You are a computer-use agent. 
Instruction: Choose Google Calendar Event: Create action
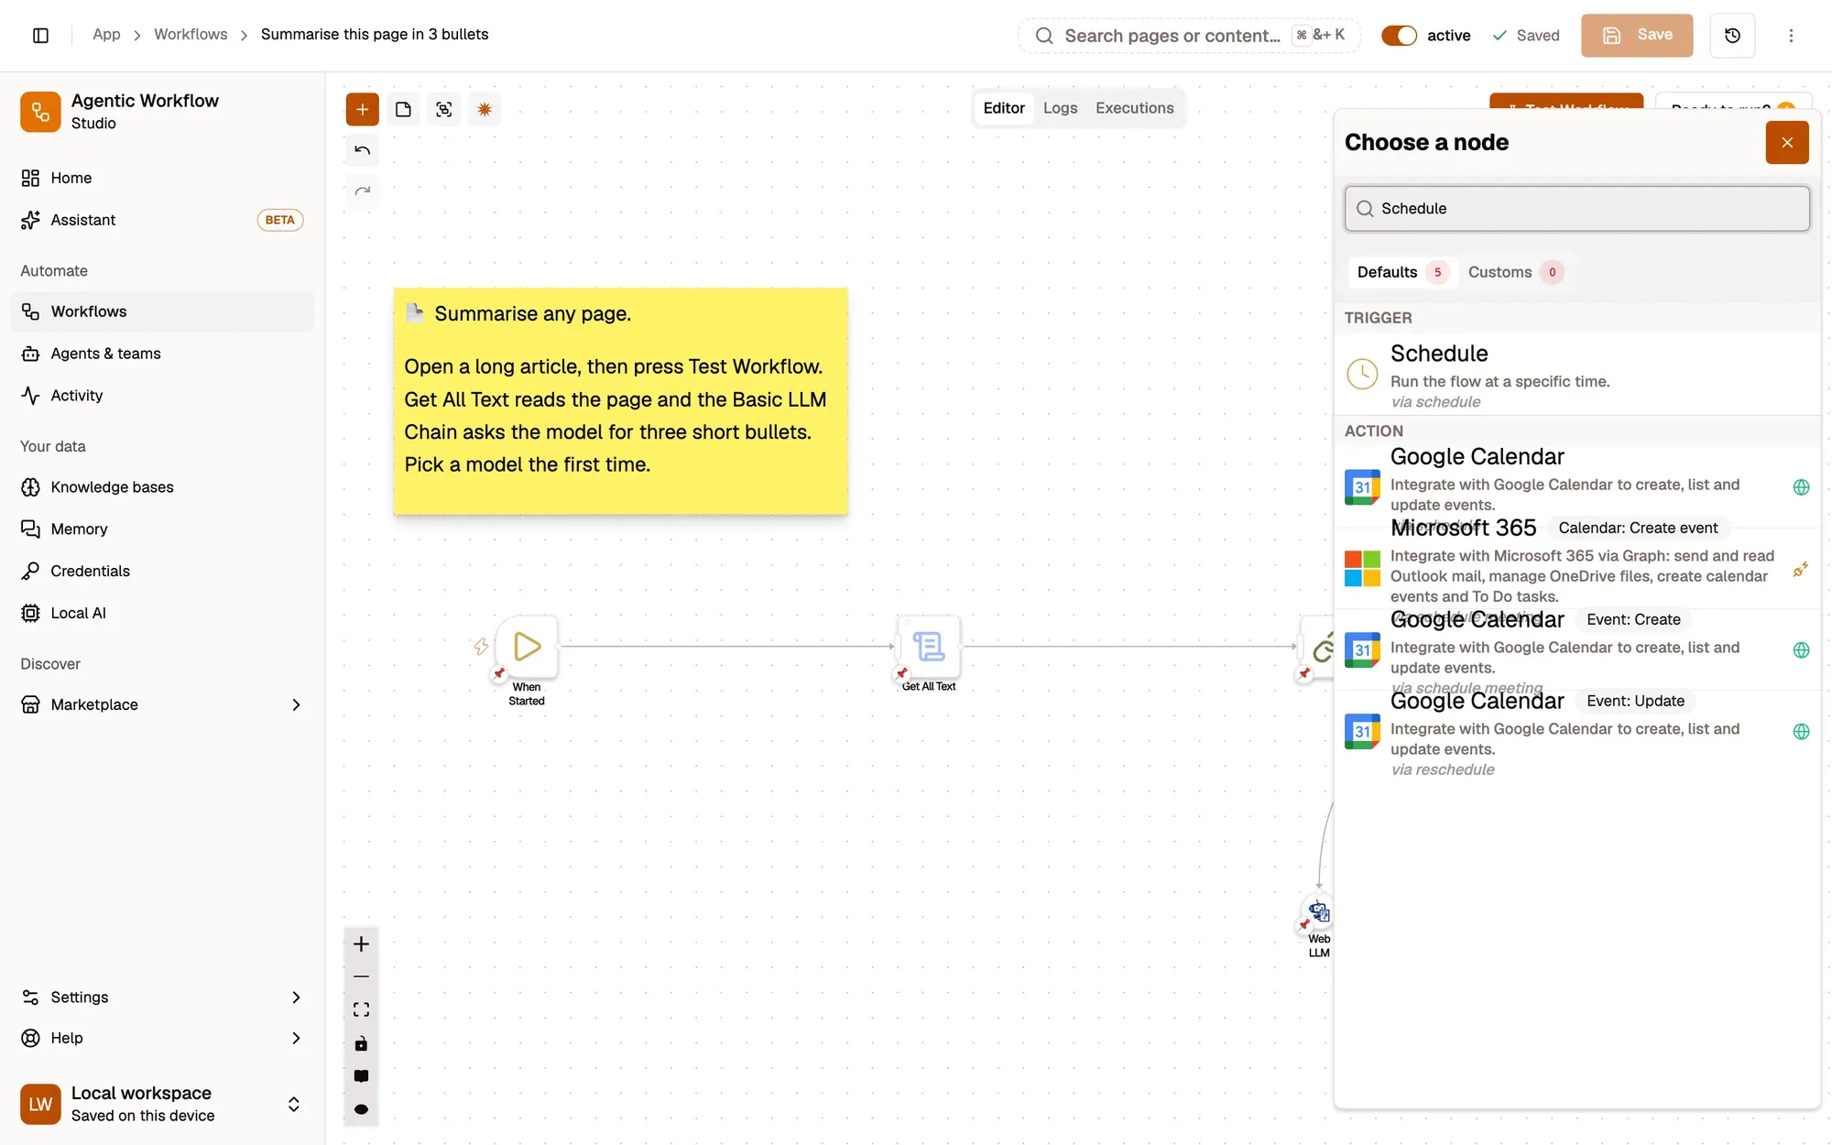(1576, 649)
